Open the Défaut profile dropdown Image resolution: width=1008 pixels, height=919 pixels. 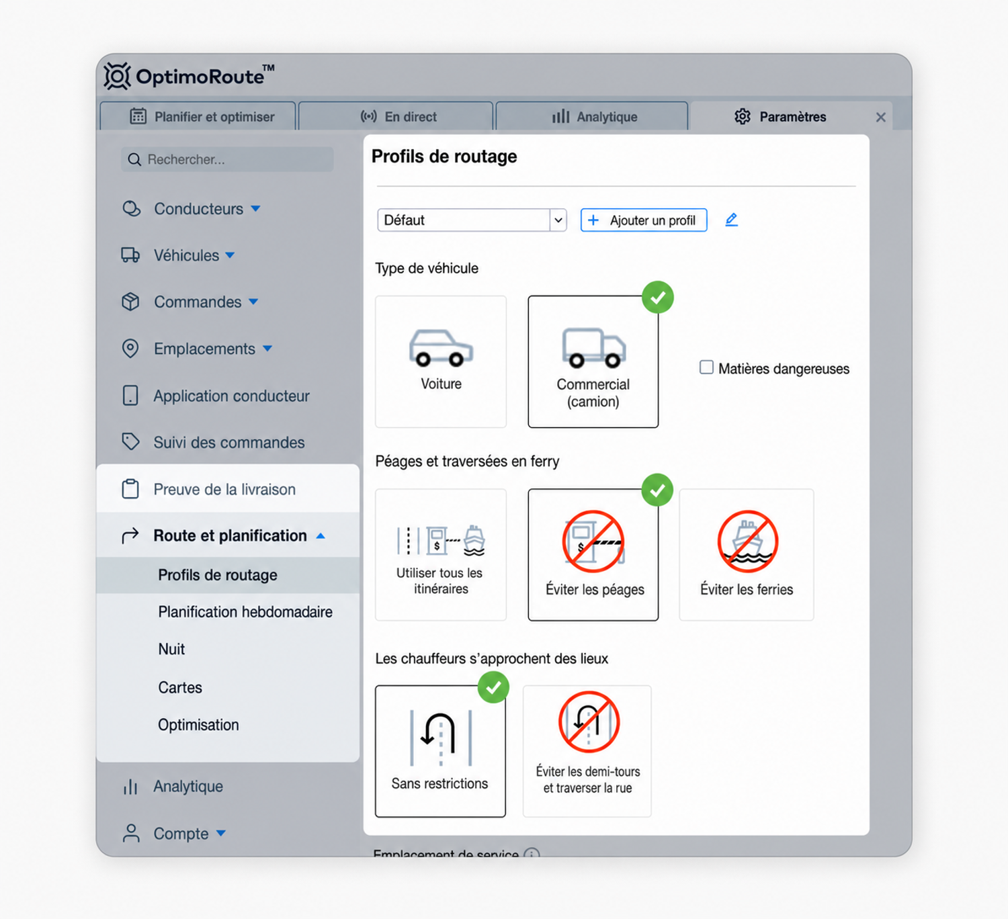[472, 220]
